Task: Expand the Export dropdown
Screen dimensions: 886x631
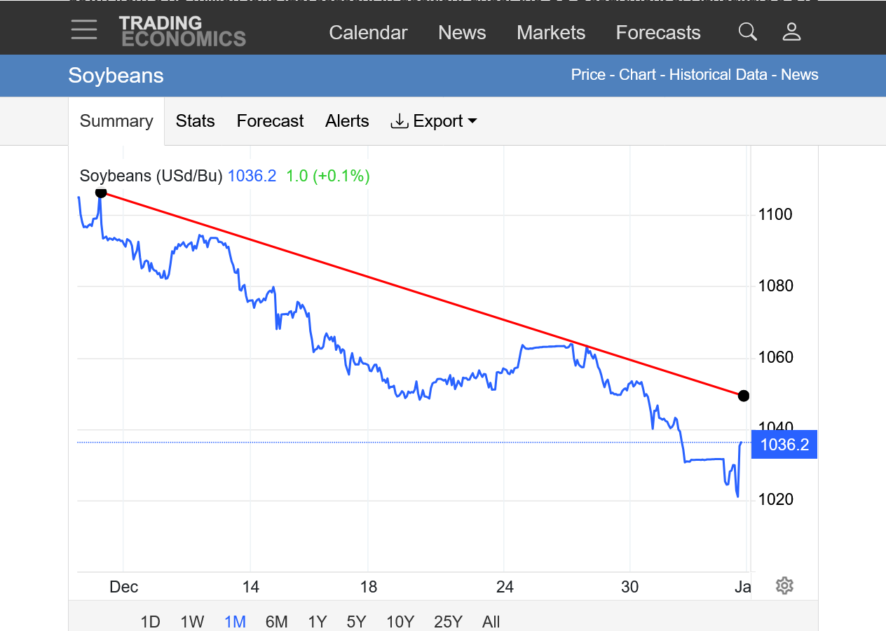Action: 434,121
